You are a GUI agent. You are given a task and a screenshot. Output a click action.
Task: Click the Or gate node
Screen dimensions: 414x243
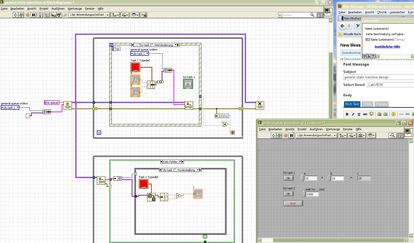[x=225, y=124]
